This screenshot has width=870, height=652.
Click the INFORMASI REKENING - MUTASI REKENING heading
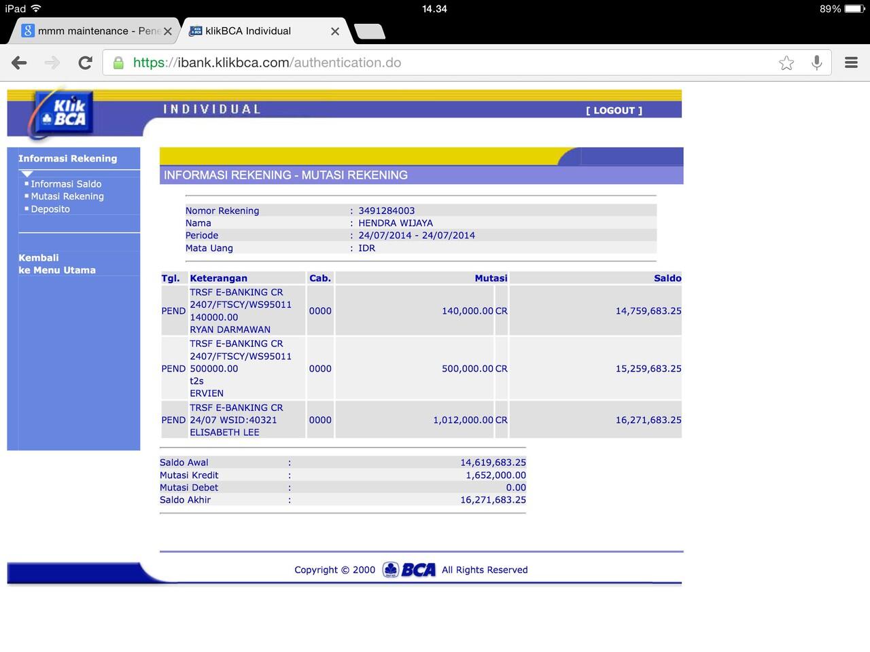click(x=285, y=175)
